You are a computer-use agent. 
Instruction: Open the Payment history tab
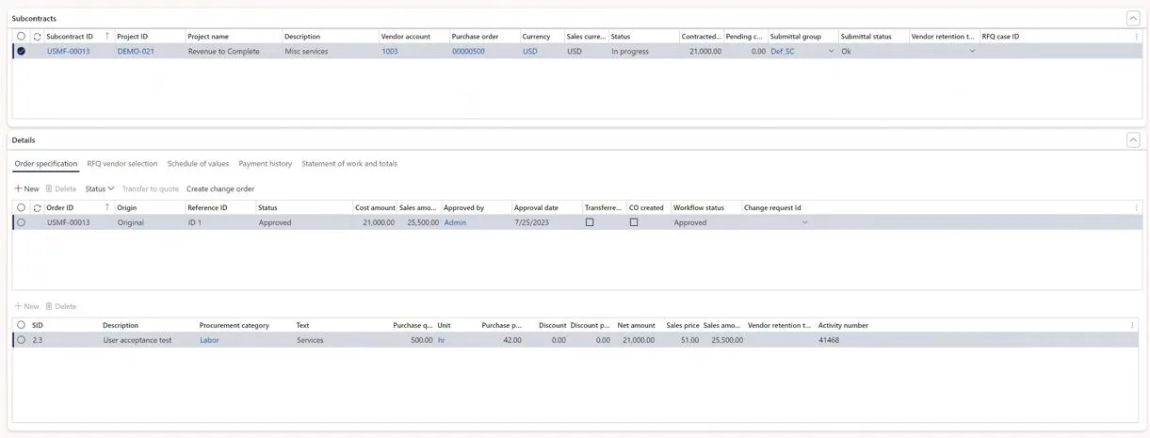pos(265,164)
